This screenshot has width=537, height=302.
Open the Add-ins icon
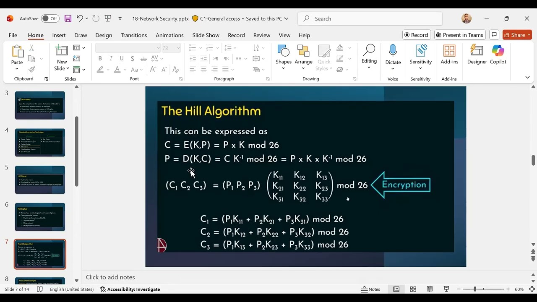(449, 51)
